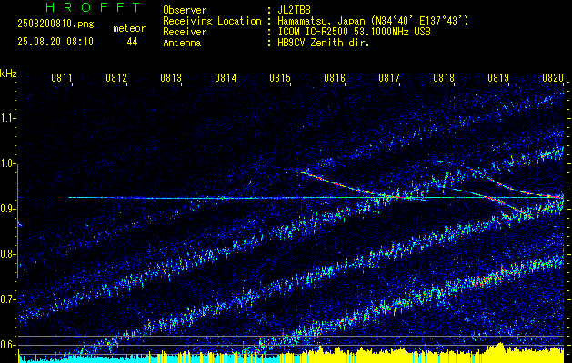
Task: Click the 0815 time marker
Action: pos(280,78)
